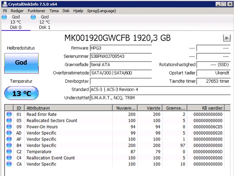The width and height of the screenshot is (234, 176).
Task: Select Disk 1 blue status orb
Action: (x=33, y=17)
